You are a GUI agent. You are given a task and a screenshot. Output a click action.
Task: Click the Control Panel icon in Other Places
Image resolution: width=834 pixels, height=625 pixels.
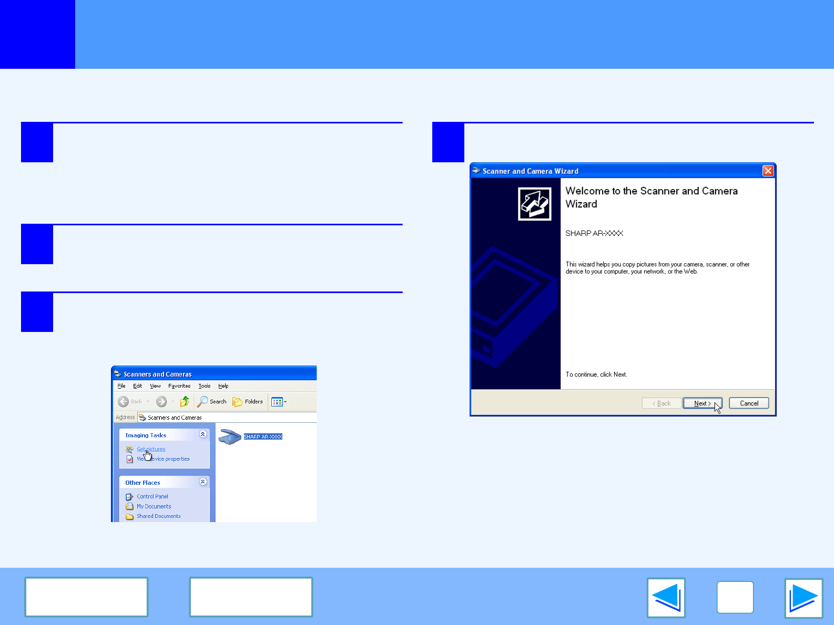130,497
